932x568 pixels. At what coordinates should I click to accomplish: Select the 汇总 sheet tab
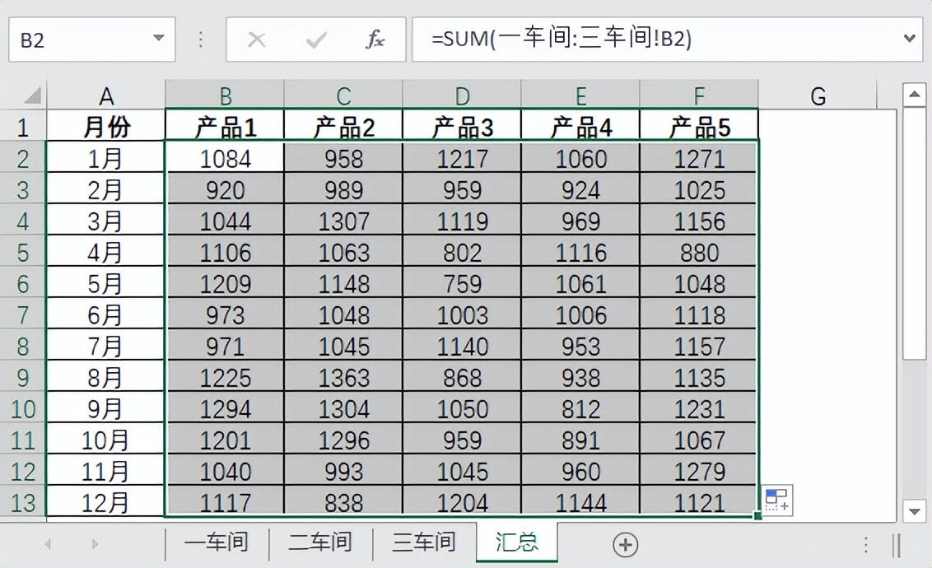[x=516, y=542]
